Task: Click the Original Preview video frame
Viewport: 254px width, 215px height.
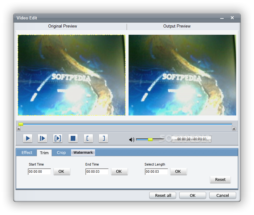Action: click(72, 75)
